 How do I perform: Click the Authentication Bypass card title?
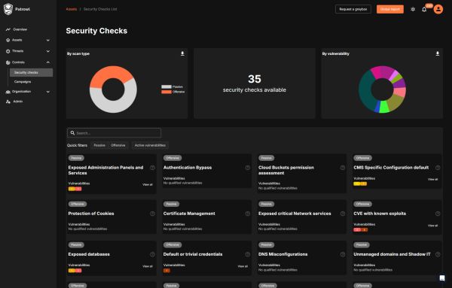(x=188, y=168)
